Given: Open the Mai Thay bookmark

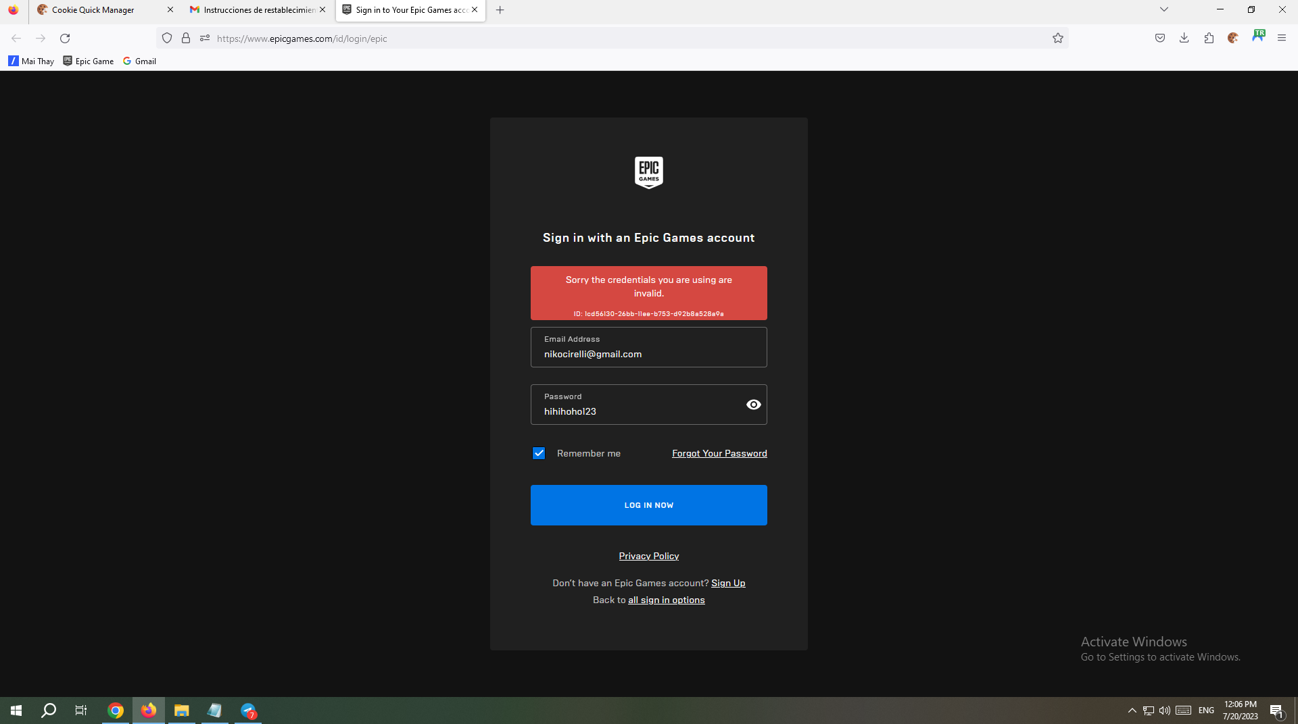Looking at the screenshot, I should tap(31, 61).
